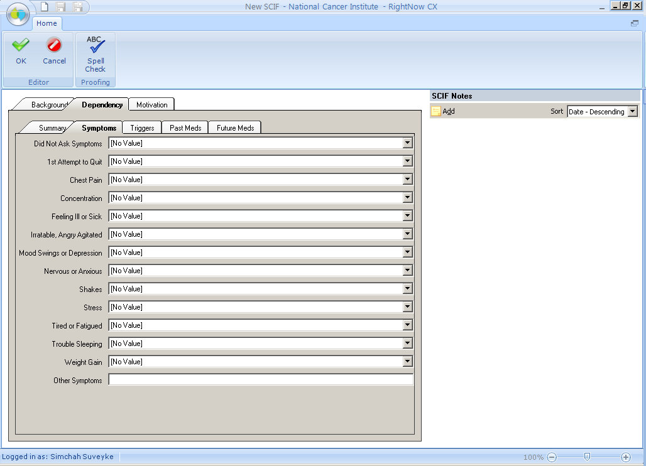
Task: Click zoom out minus button in status bar
Action: (x=552, y=457)
